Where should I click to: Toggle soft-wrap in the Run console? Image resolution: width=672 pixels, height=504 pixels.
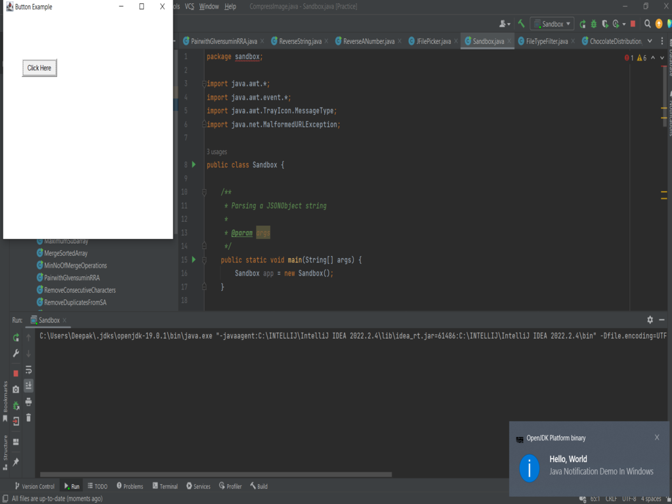29,369
